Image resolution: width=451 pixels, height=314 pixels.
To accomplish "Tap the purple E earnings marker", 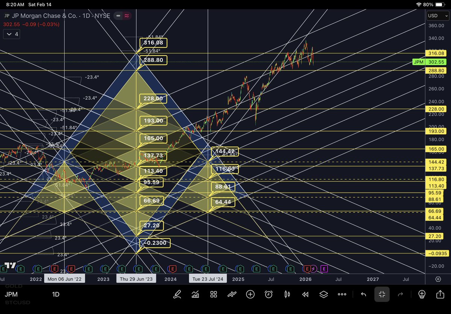I will pyautogui.click(x=324, y=269).
